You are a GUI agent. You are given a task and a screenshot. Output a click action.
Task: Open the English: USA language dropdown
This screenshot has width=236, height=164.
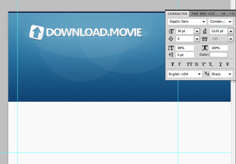[185, 74]
